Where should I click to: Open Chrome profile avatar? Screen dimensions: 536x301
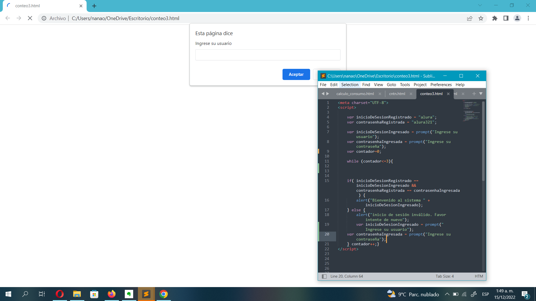tap(517, 18)
